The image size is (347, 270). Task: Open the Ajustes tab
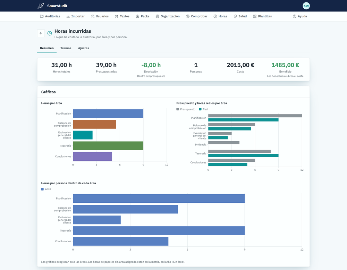pos(83,48)
